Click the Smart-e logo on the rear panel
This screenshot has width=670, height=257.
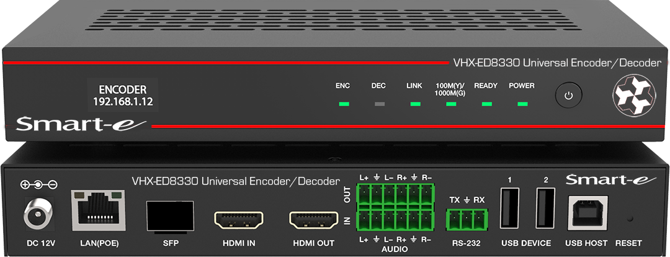610,179
